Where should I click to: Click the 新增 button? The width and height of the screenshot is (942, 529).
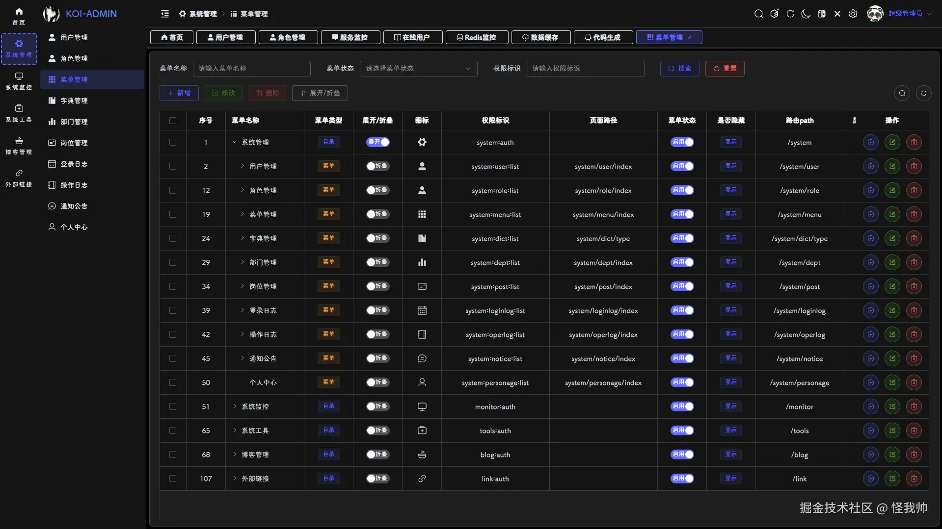click(x=179, y=93)
